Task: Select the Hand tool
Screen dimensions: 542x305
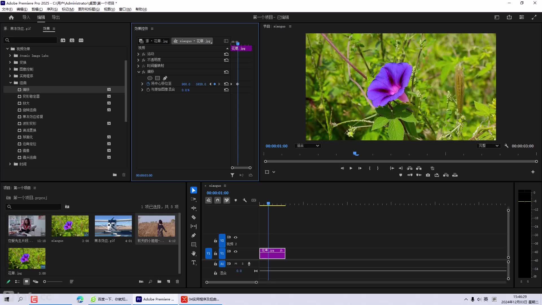Action: coord(194,254)
